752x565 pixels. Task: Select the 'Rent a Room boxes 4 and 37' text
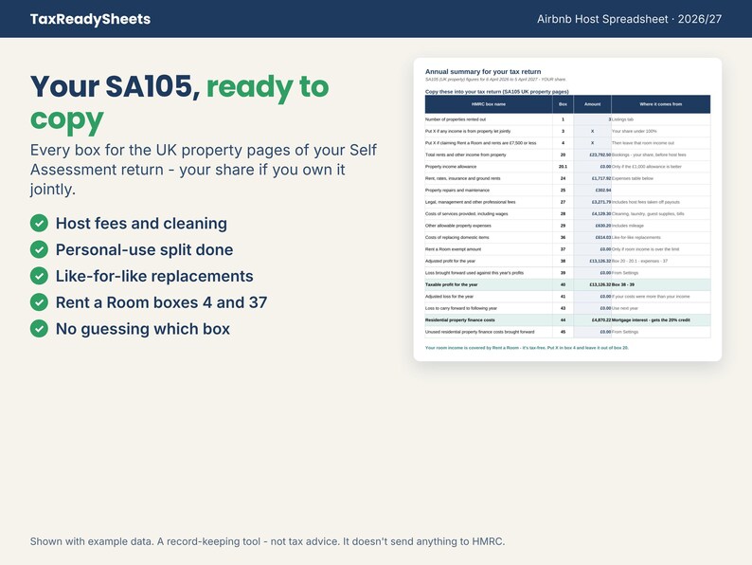click(162, 302)
